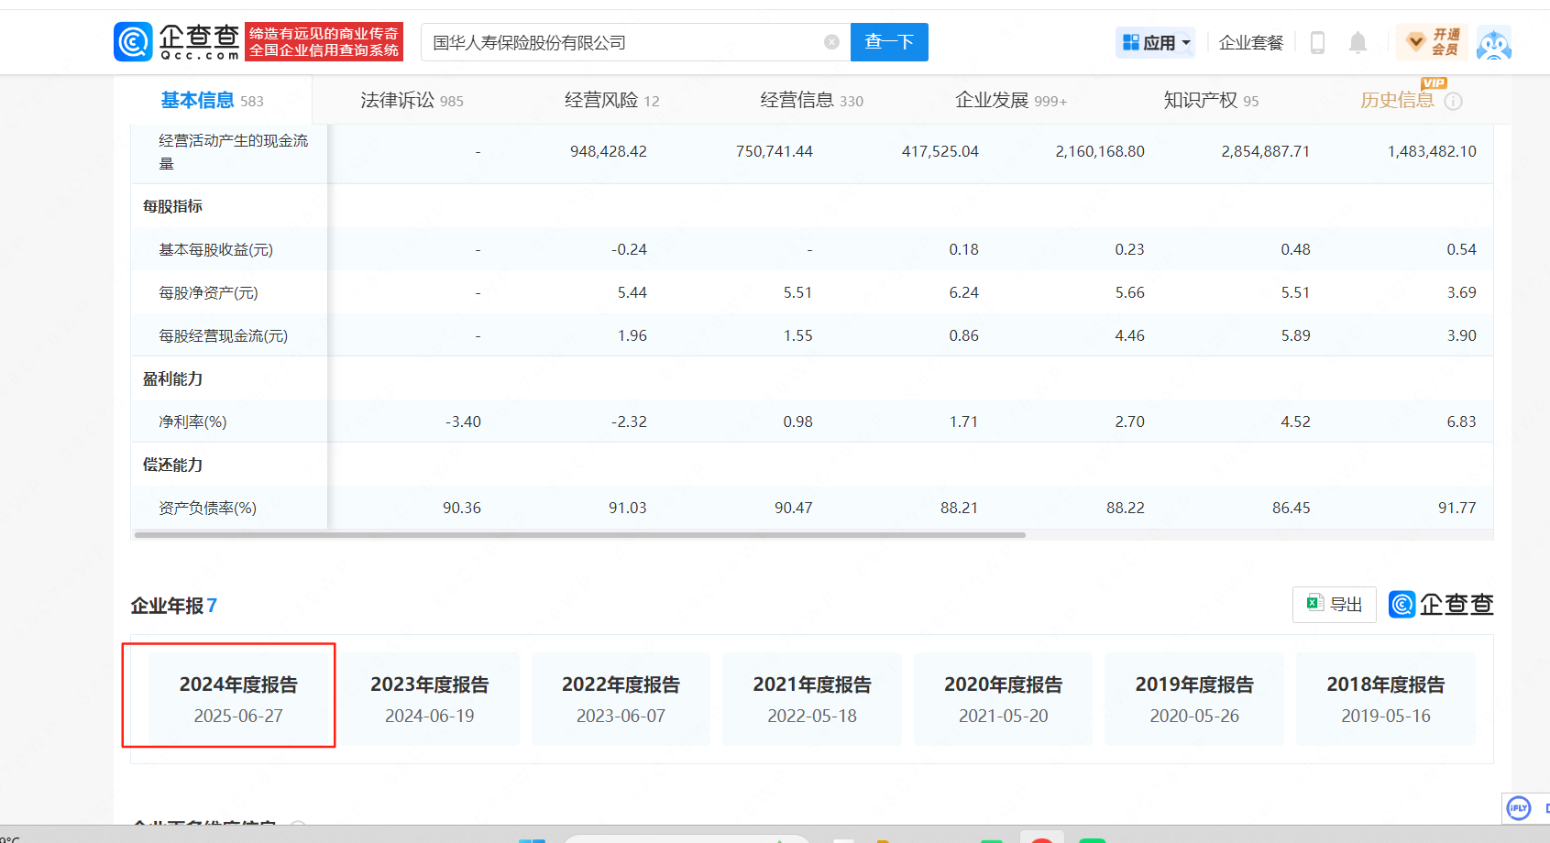The width and height of the screenshot is (1550, 843).
Task: Select 净利率(%) row label
Action: click(x=192, y=421)
